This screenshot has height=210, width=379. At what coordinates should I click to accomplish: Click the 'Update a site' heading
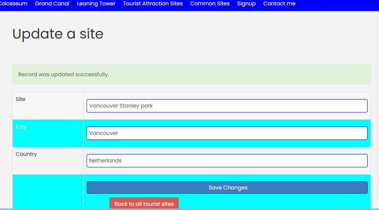(58, 34)
